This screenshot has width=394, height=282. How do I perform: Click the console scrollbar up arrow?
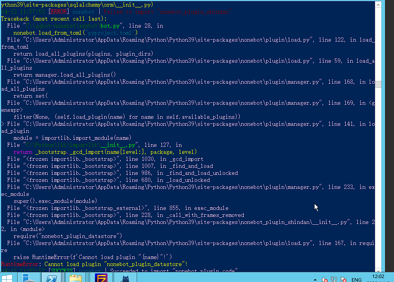click(378, 5)
